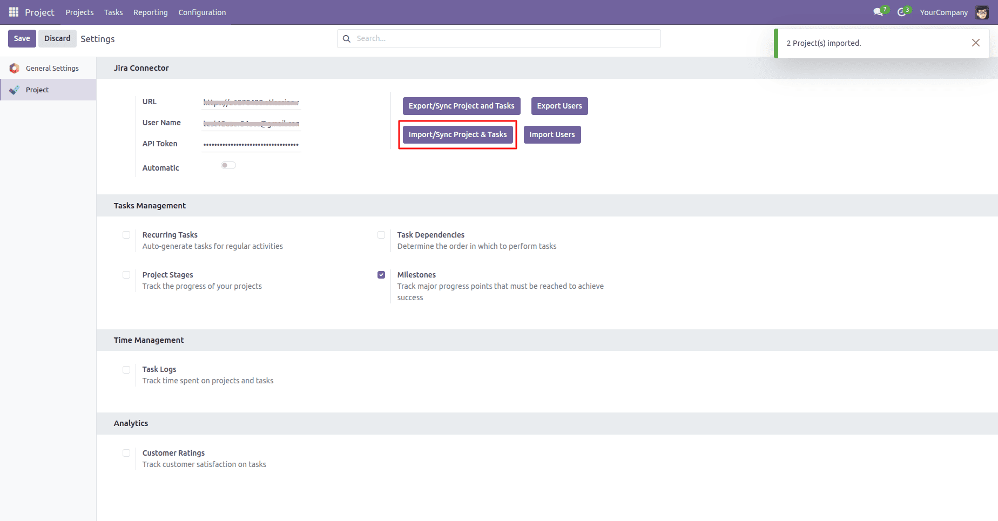Screen dimensions: 998x521
Task: Click the 'Settings' page title
Action: 98,39
